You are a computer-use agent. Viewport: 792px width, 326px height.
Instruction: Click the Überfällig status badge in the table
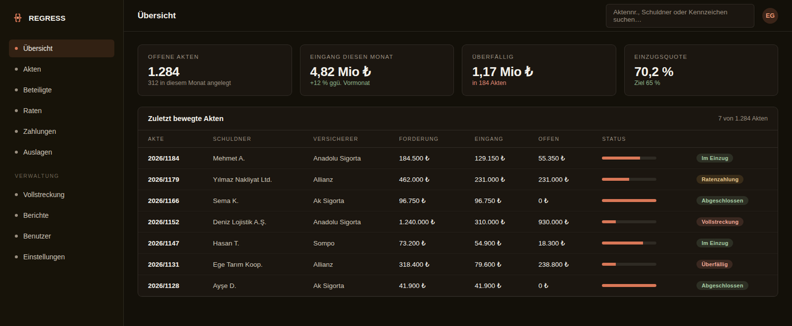(715, 264)
